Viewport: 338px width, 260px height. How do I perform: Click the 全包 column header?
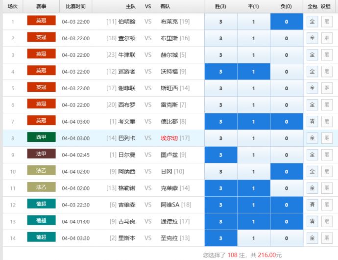coord(312,6)
